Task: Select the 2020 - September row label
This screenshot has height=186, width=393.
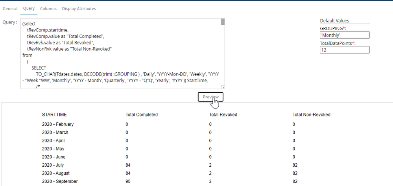Action: (60, 181)
